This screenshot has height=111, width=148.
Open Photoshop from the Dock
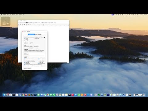(x=35, y=95)
